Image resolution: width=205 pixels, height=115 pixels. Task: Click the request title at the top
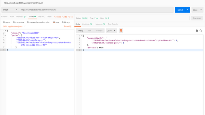click(23, 3)
